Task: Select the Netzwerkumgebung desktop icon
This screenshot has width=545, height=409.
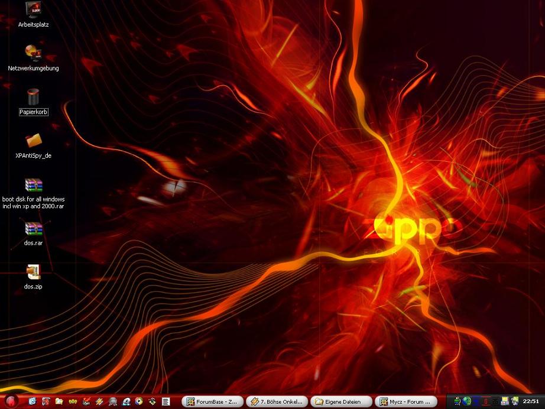Action: [33, 58]
